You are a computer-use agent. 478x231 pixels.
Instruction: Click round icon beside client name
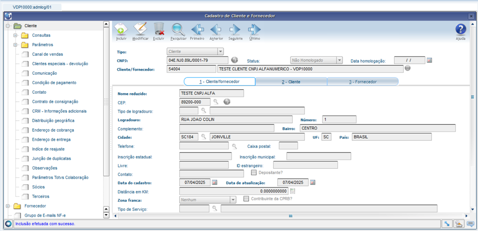pos(408,68)
